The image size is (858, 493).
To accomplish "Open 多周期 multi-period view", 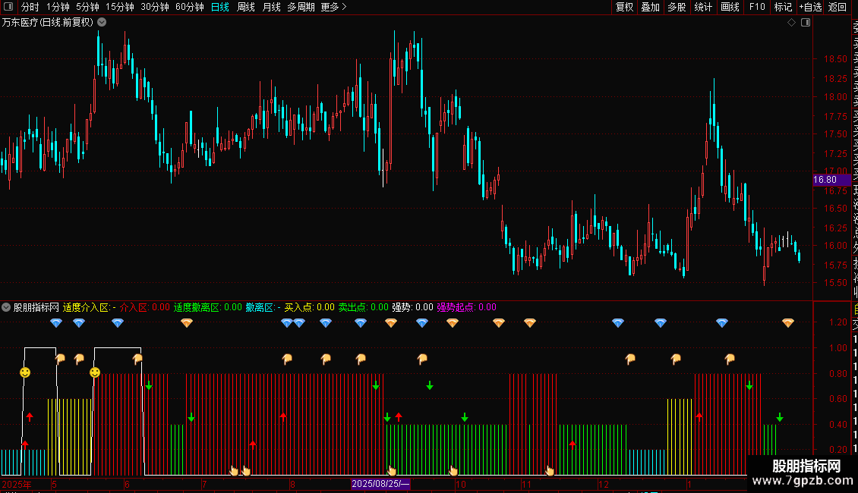I will 301,7.
